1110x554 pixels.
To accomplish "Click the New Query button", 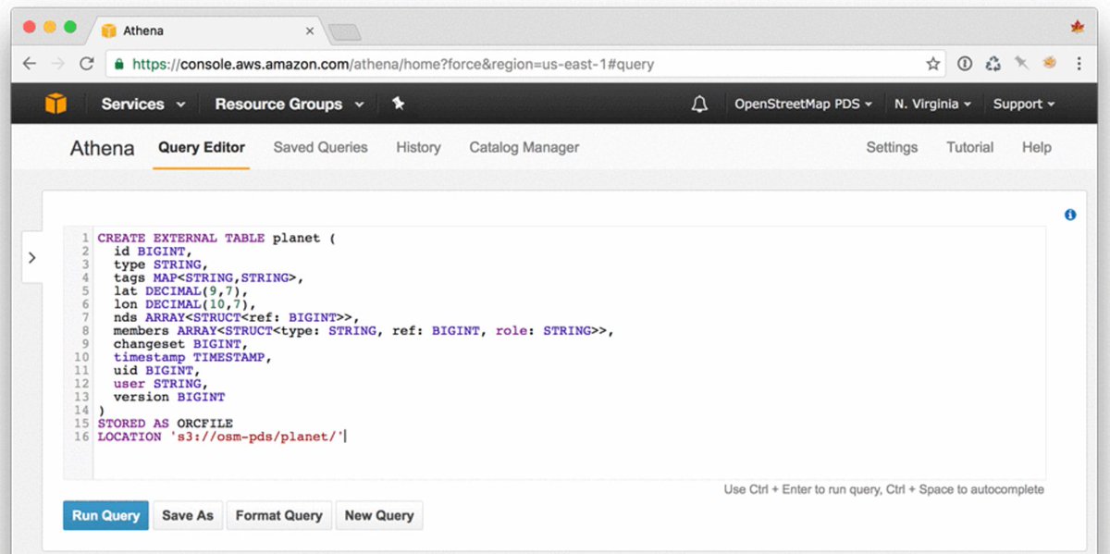I will pos(378,515).
